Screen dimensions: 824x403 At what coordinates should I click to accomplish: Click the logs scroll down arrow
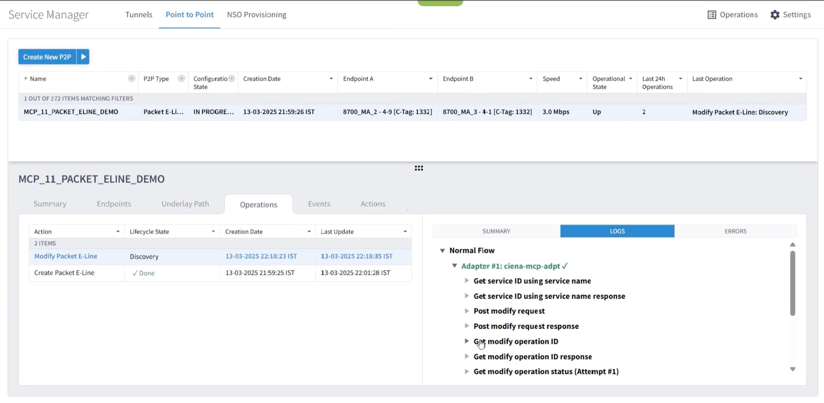pyautogui.click(x=792, y=369)
